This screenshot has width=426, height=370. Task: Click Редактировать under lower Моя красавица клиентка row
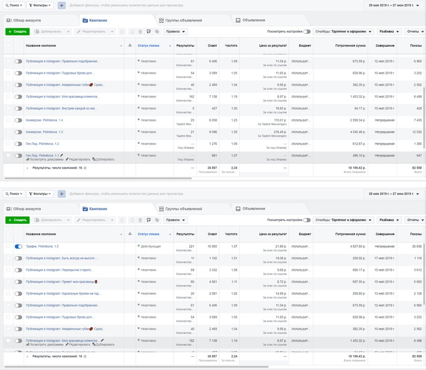coord(78,344)
